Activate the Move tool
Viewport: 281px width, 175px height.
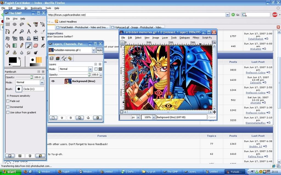tap(36, 31)
